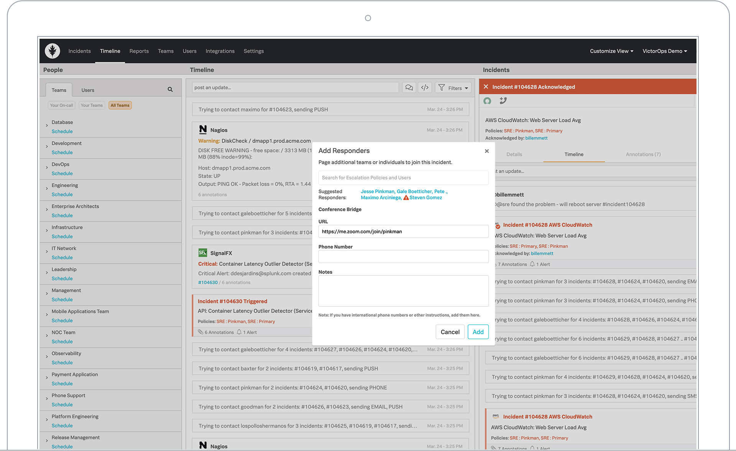Click the Nagios logo icon in DiskCheck alert
This screenshot has height=451, width=736.
[x=203, y=130]
